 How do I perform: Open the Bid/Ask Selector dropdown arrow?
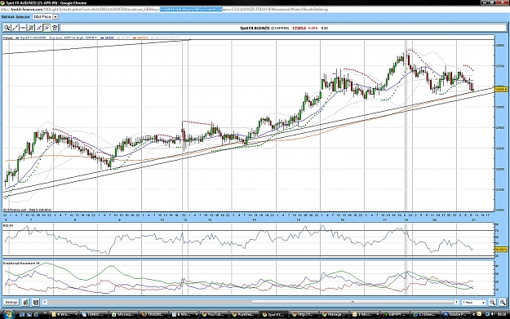[55, 16]
